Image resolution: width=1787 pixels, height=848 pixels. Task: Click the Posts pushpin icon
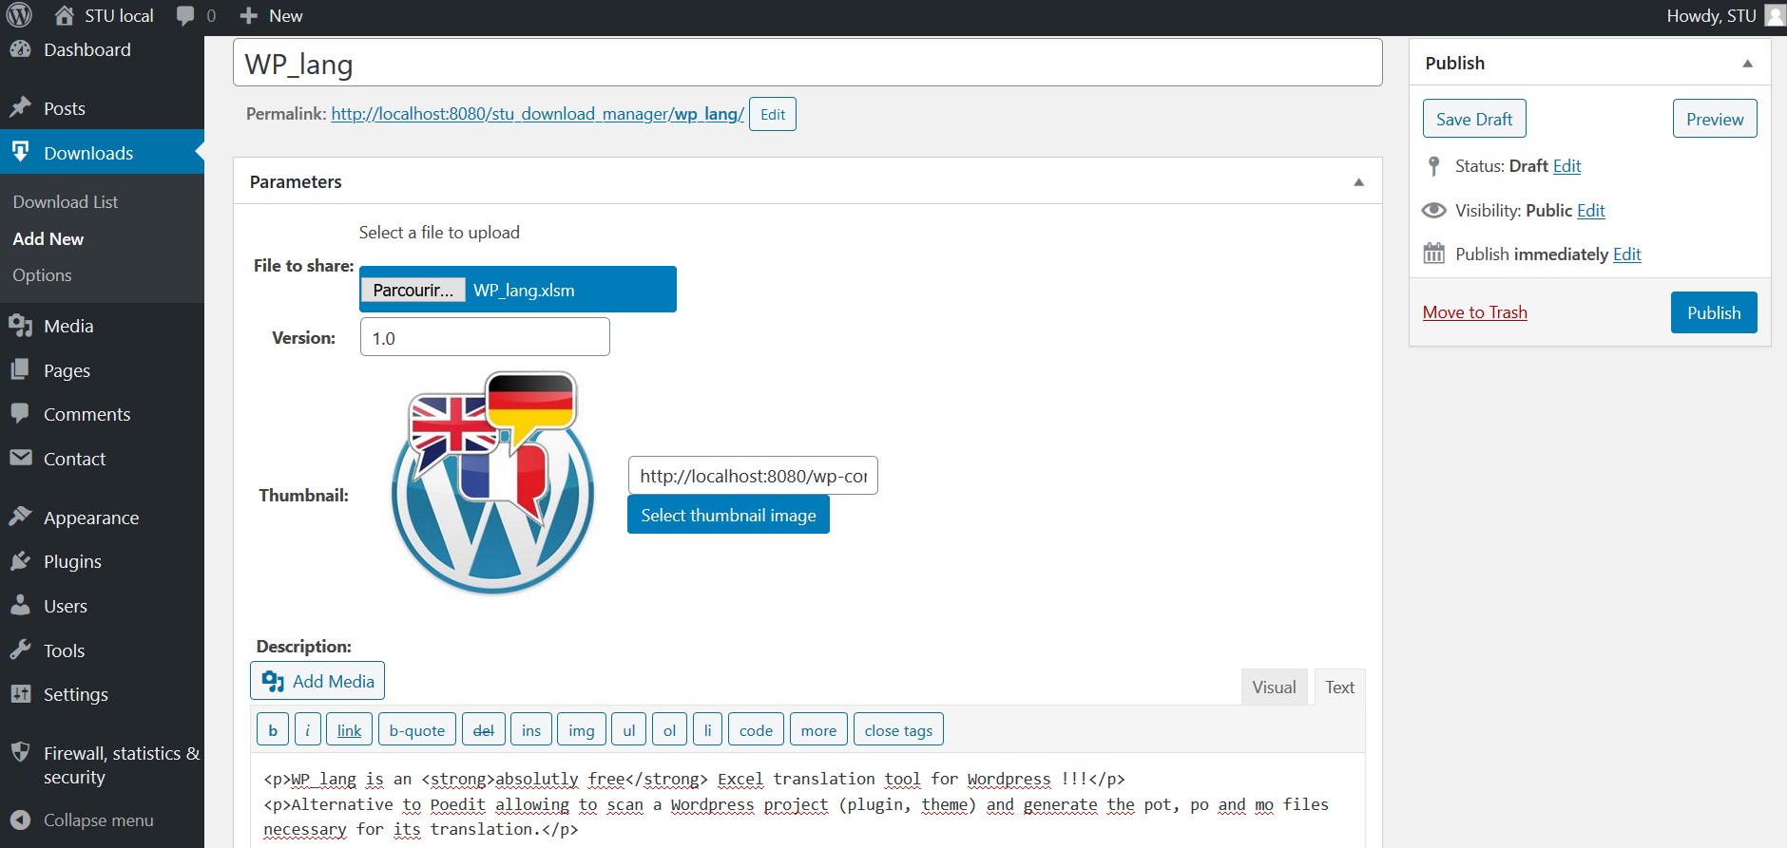[20, 107]
